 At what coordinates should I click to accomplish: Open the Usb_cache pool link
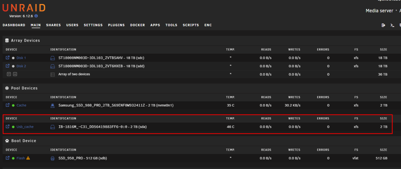(25, 127)
